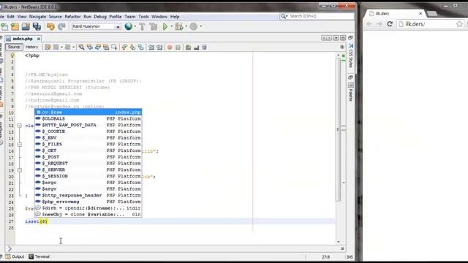The height and width of the screenshot is (263, 468).
Task: Click the Find Selection magnifier icon
Action: tap(81, 47)
